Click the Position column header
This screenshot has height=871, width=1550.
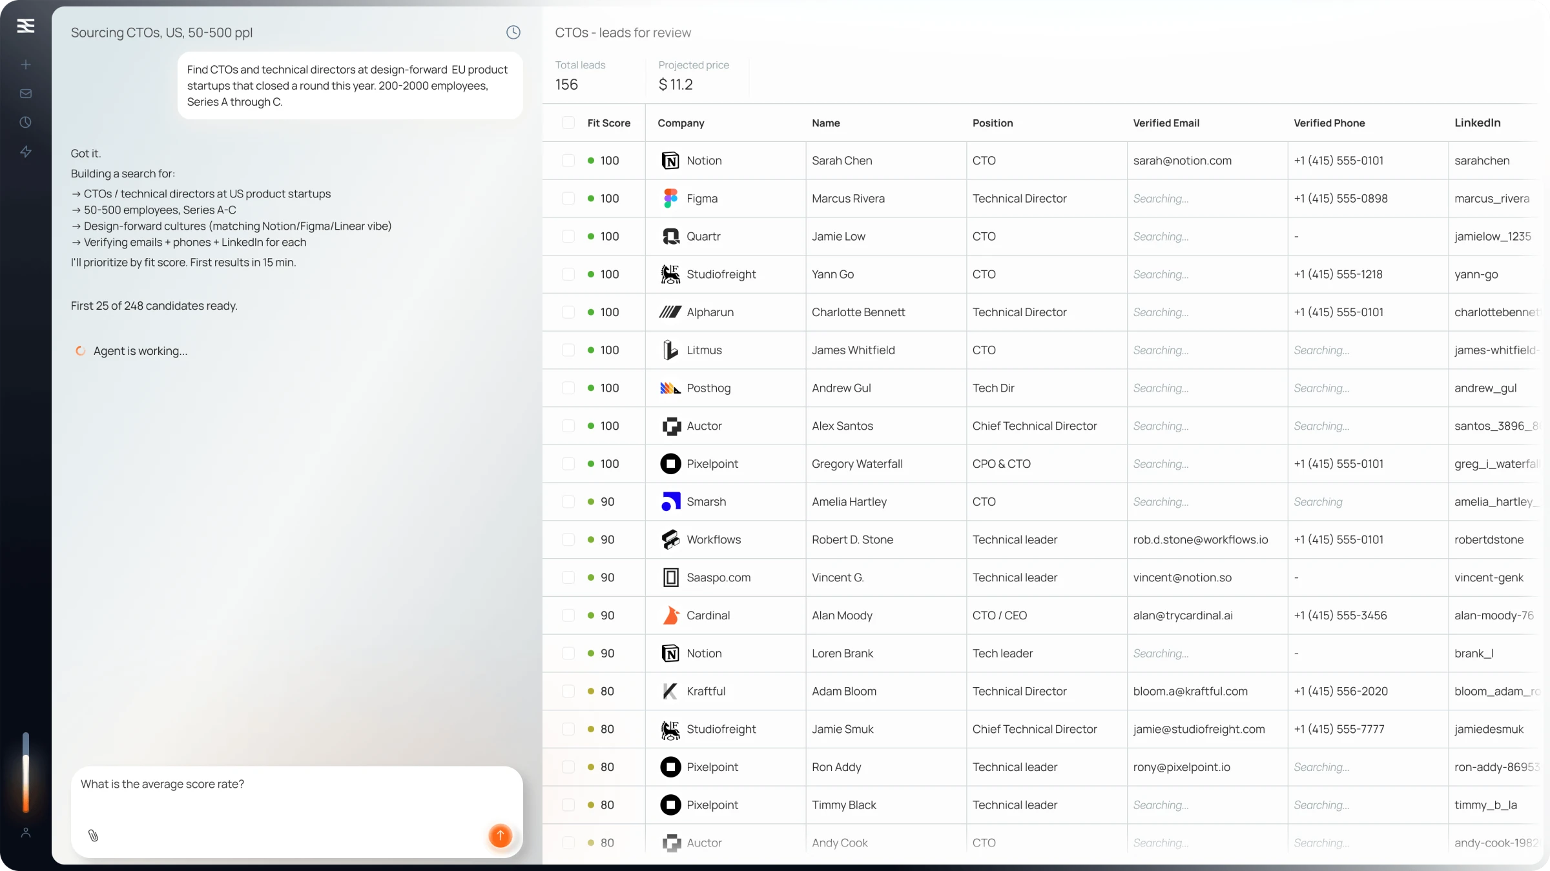tap(993, 123)
